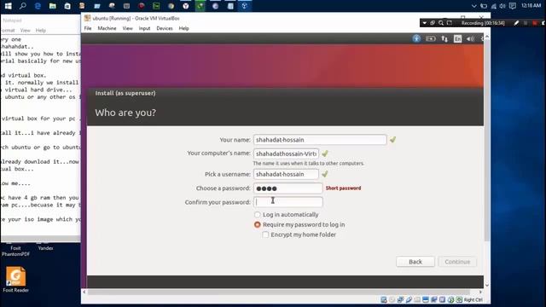The height and width of the screenshot is (307, 546).
Task: Open the system tray volume icon
Action: (502, 6)
